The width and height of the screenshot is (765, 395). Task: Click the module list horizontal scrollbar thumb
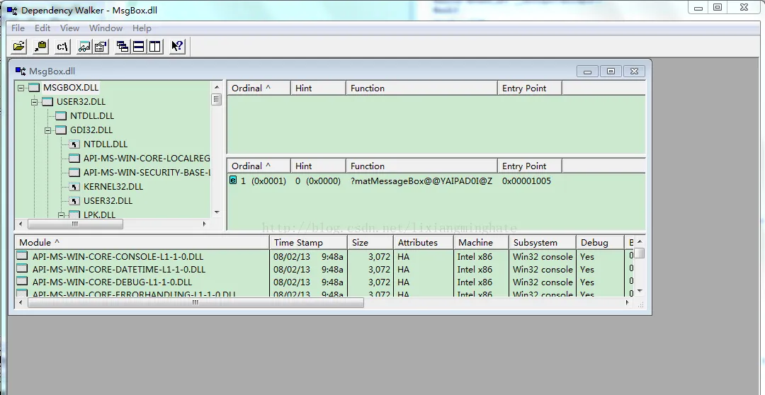coord(195,303)
